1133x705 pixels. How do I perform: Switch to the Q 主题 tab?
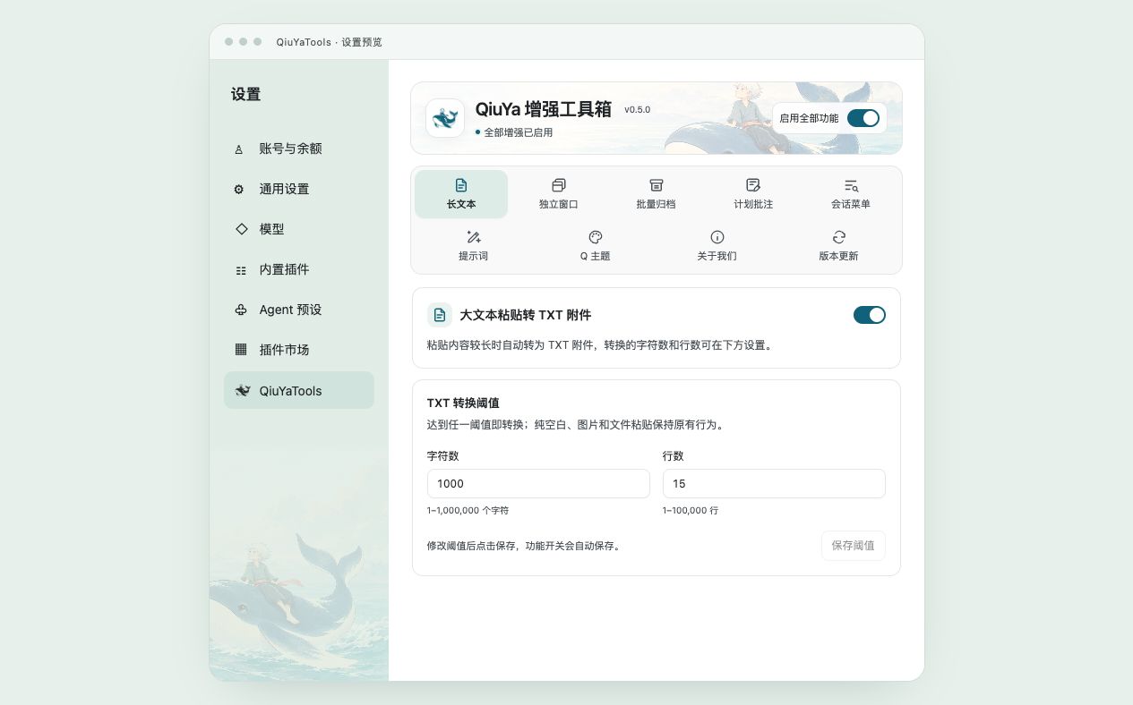tap(596, 246)
